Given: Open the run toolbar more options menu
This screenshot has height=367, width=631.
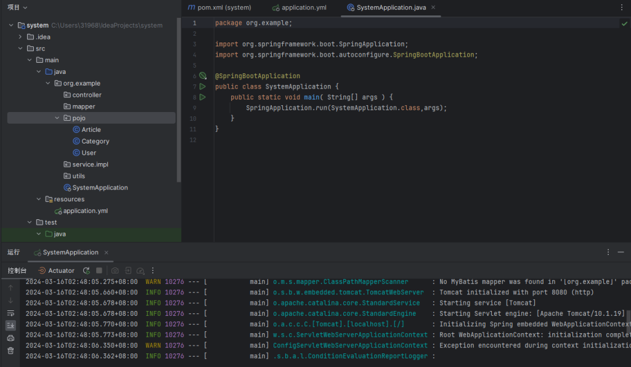Looking at the screenshot, I should click(x=153, y=270).
